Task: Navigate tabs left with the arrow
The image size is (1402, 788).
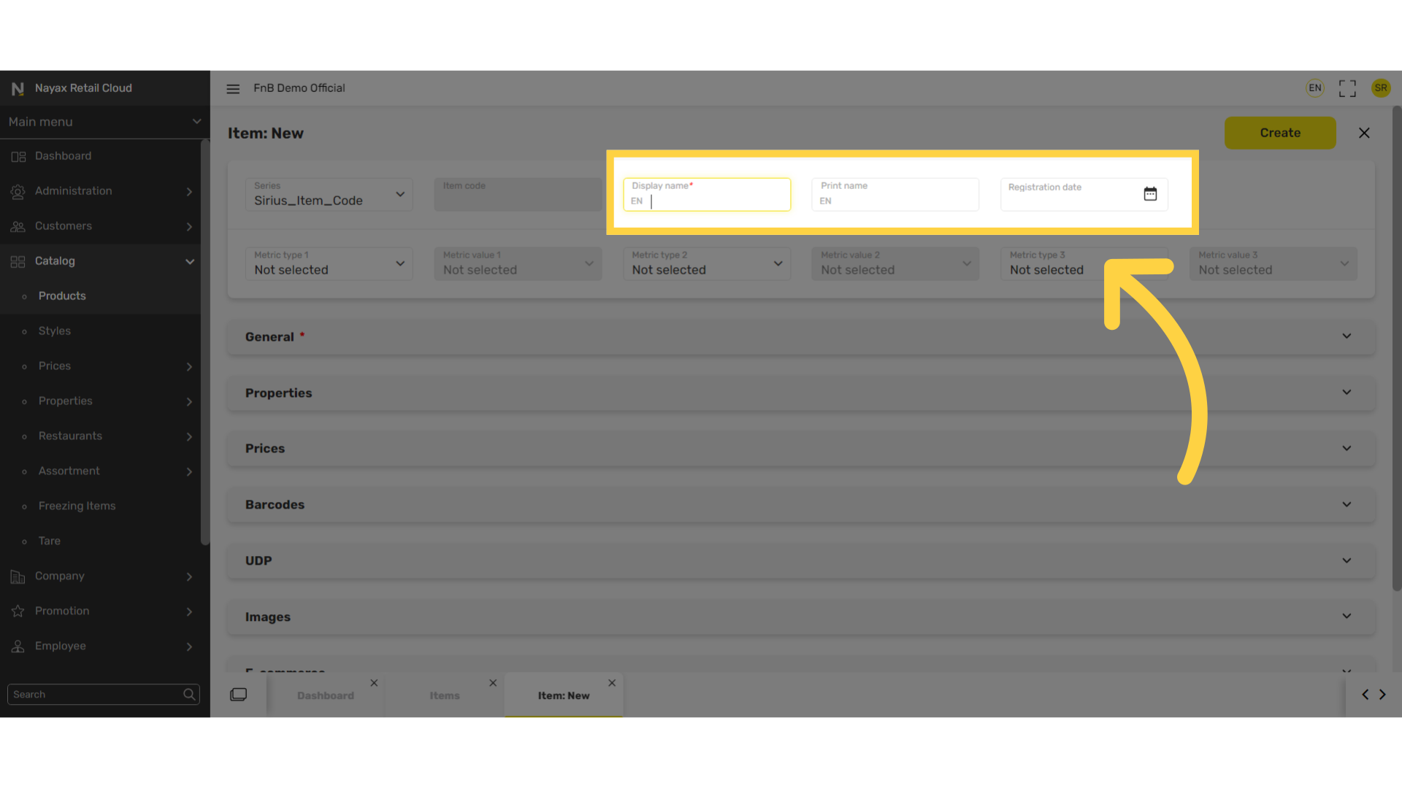Action: pos(1365,695)
